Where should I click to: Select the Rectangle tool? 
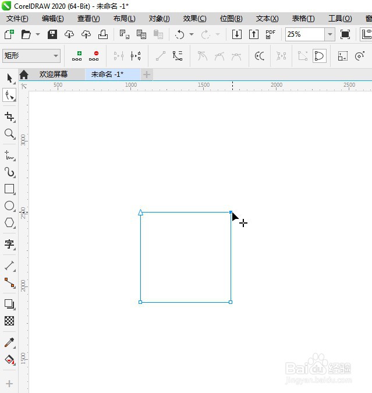coord(9,189)
